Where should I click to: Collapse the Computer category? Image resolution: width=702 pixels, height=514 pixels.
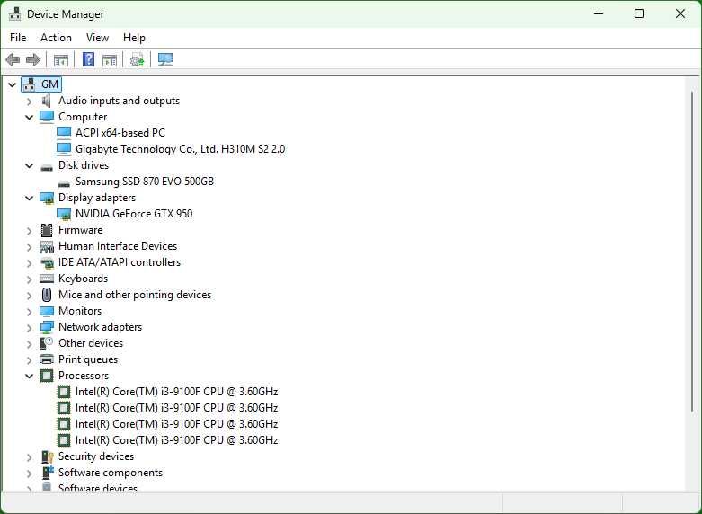[x=29, y=117]
